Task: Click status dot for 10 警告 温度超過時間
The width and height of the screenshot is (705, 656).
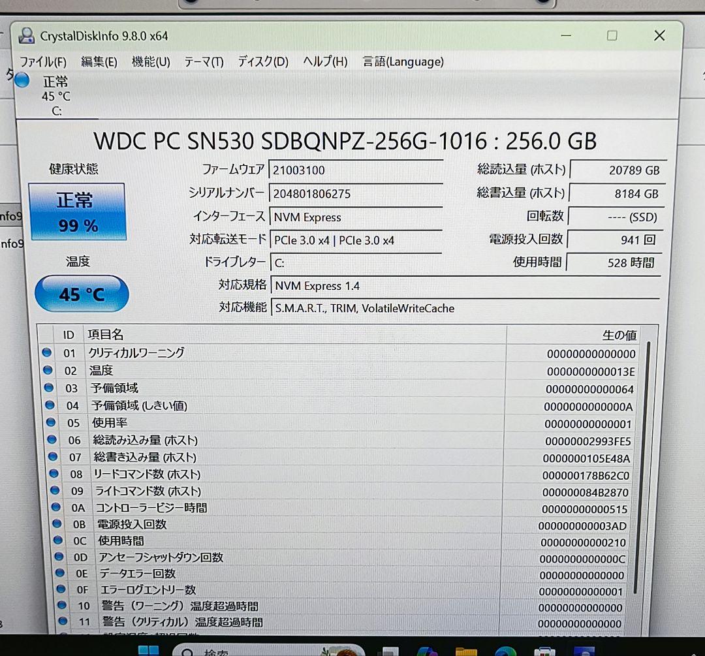Action: click(x=62, y=605)
